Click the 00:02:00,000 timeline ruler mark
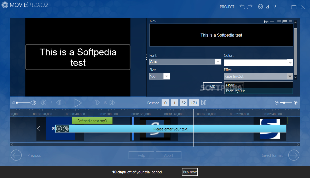The height and width of the screenshot is (178, 310). tap(207, 114)
